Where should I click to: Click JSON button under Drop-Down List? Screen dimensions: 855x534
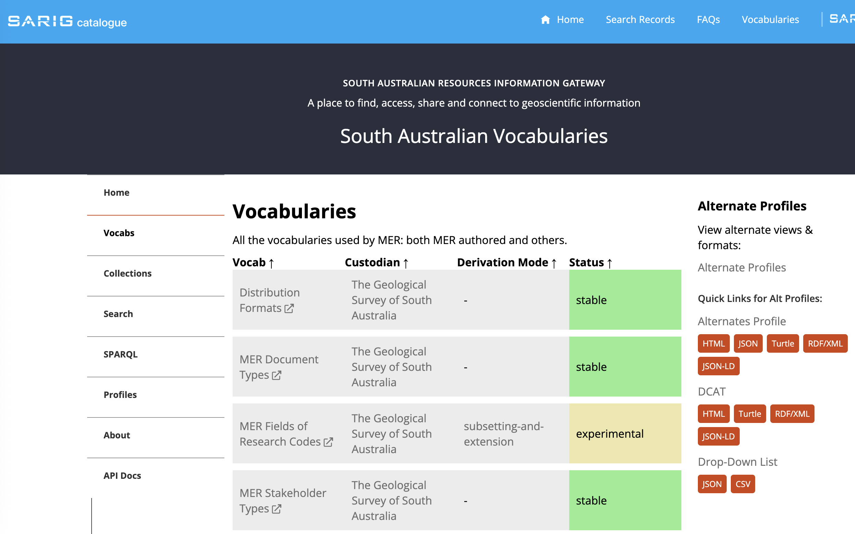tap(712, 484)
